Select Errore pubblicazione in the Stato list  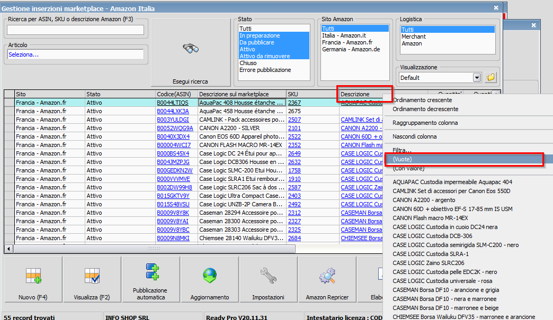(274, 70)
